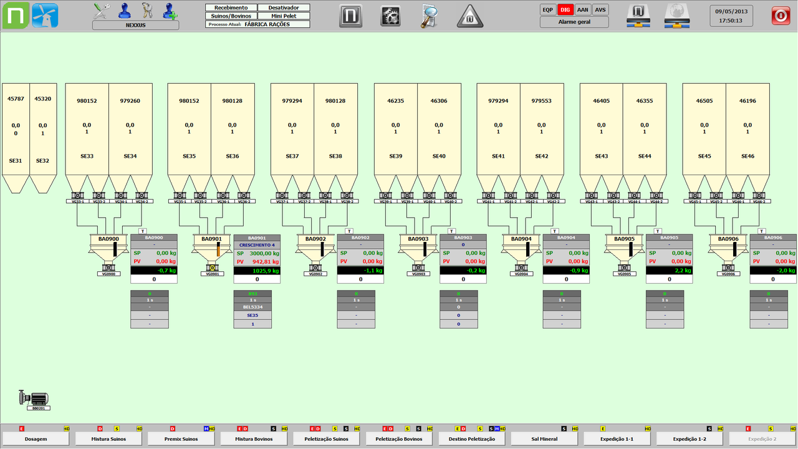Click the blue windmill icon

click(x=45, y=15)
